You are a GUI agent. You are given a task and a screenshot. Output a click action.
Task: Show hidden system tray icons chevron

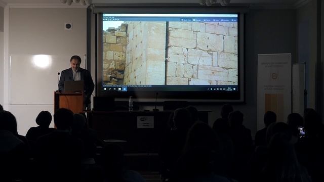[208, 89]
